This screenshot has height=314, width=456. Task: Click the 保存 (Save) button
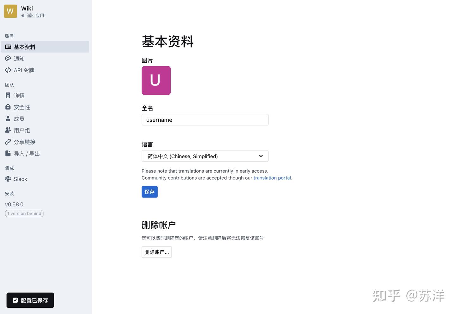[149, 192]
